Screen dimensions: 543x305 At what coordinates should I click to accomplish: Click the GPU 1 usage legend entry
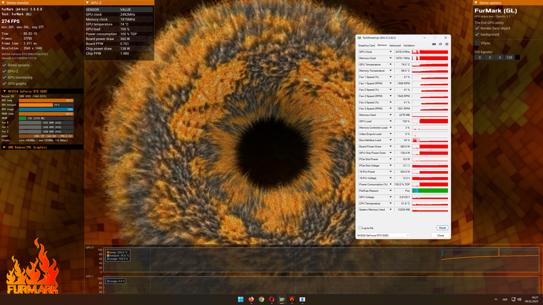116,281
